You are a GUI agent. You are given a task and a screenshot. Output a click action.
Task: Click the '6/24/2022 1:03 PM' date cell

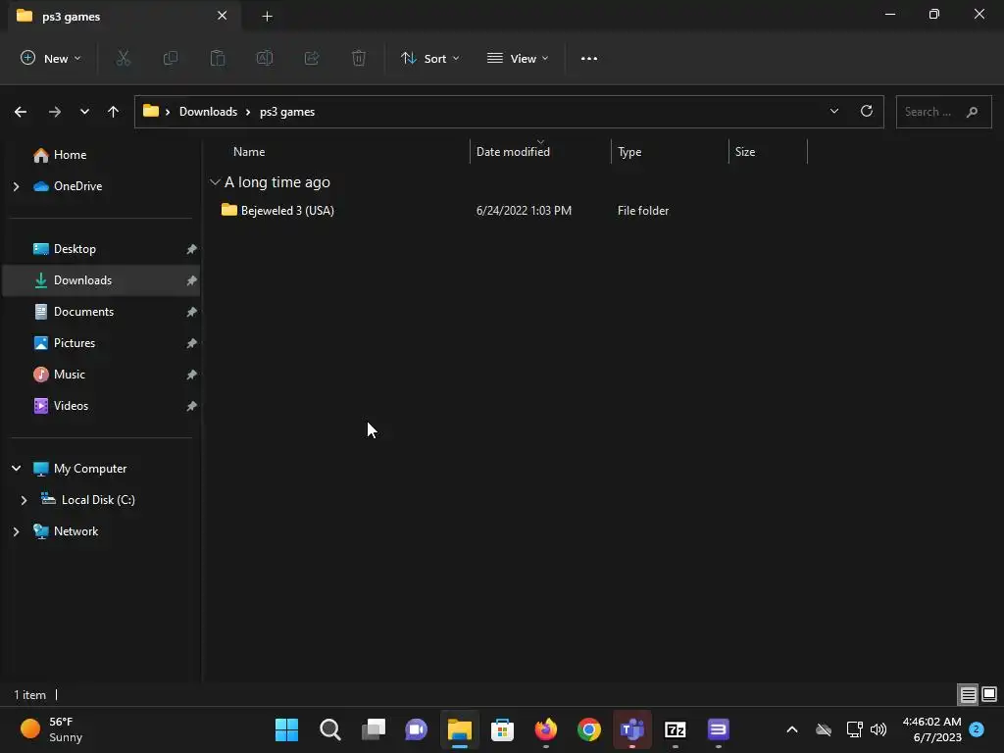pyautogui.click(x=524, y=211)
